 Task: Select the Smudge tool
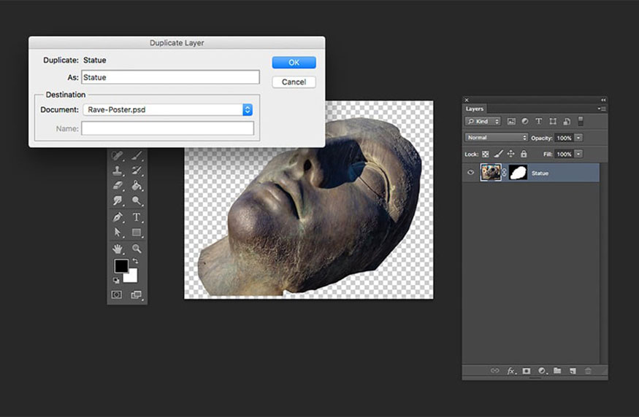[118, 200]
